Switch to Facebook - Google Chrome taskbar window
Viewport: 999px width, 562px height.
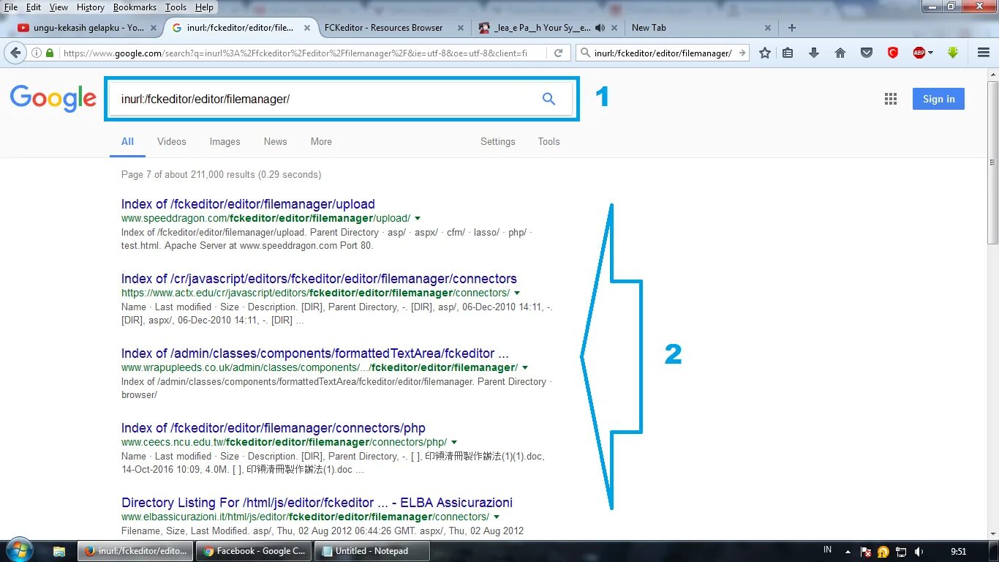(x=254, y=551)
